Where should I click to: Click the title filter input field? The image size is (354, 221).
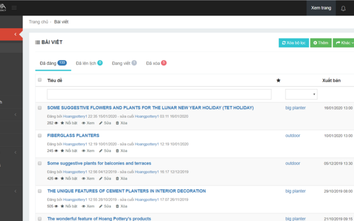coord(159,94)
